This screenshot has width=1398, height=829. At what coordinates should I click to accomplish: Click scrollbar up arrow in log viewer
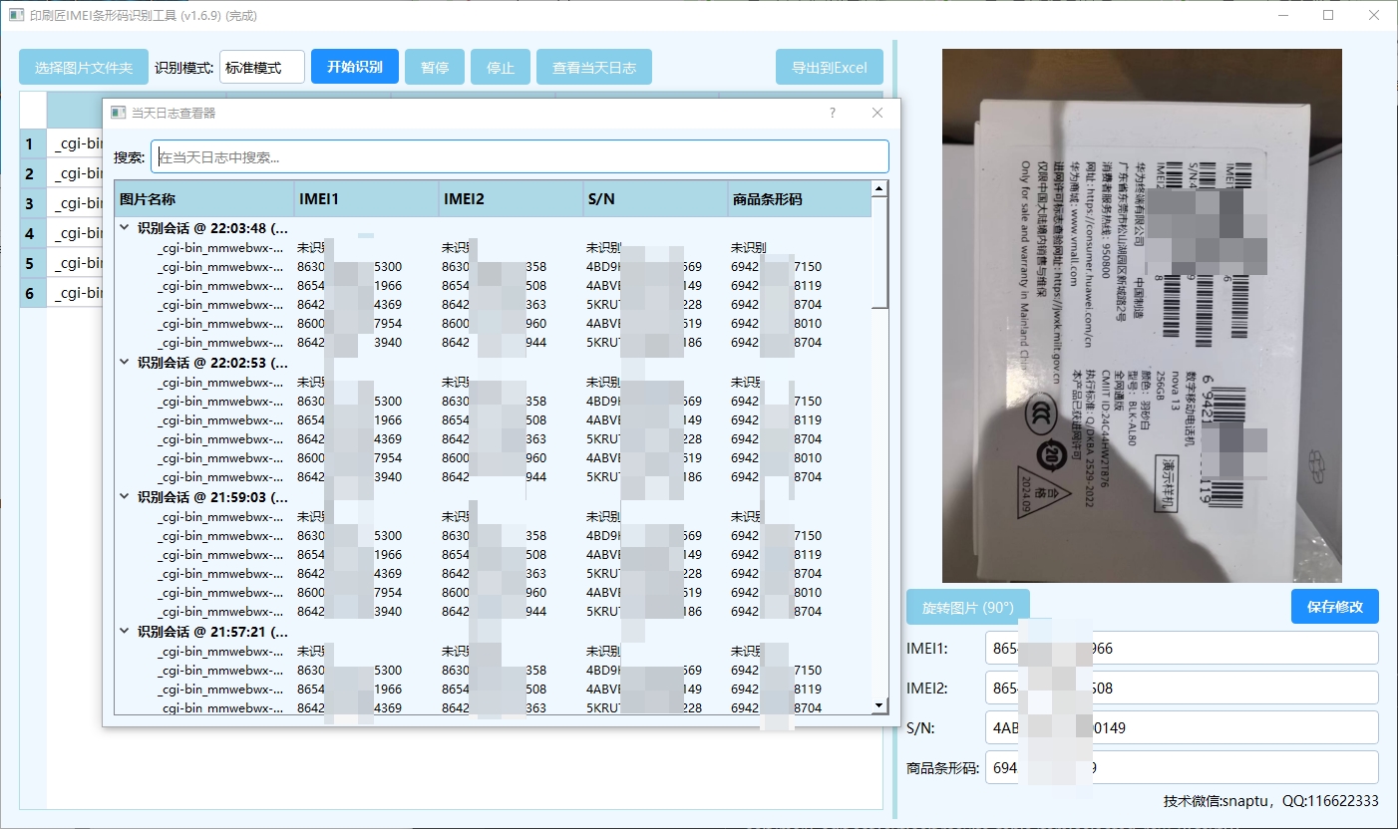tap(879, 189)
